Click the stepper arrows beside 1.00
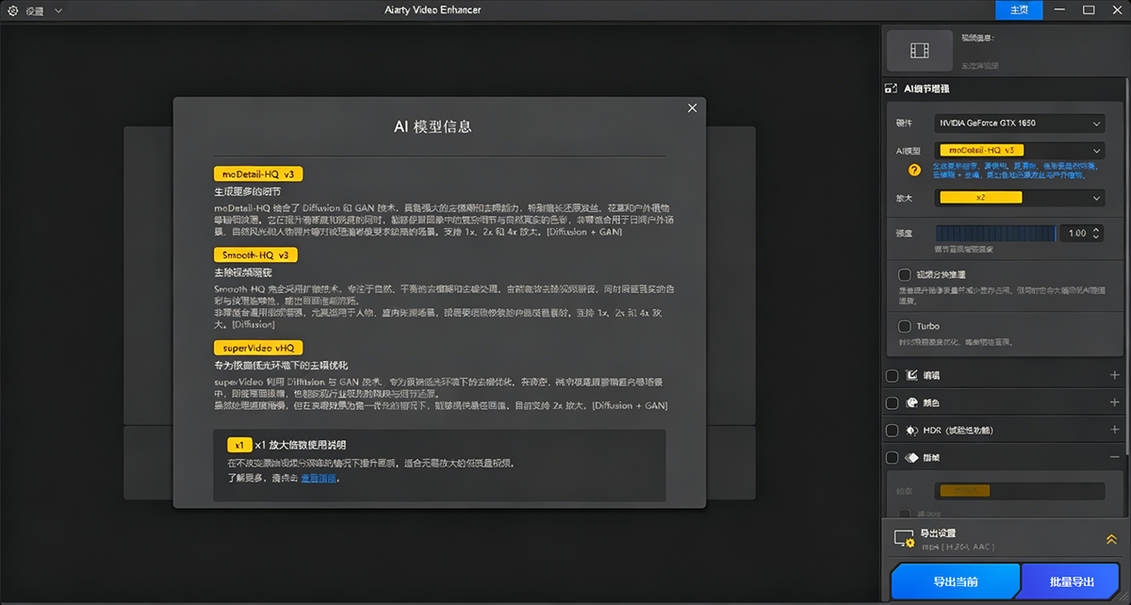This screenshot has height=605, width=1131. (1097, 233)
